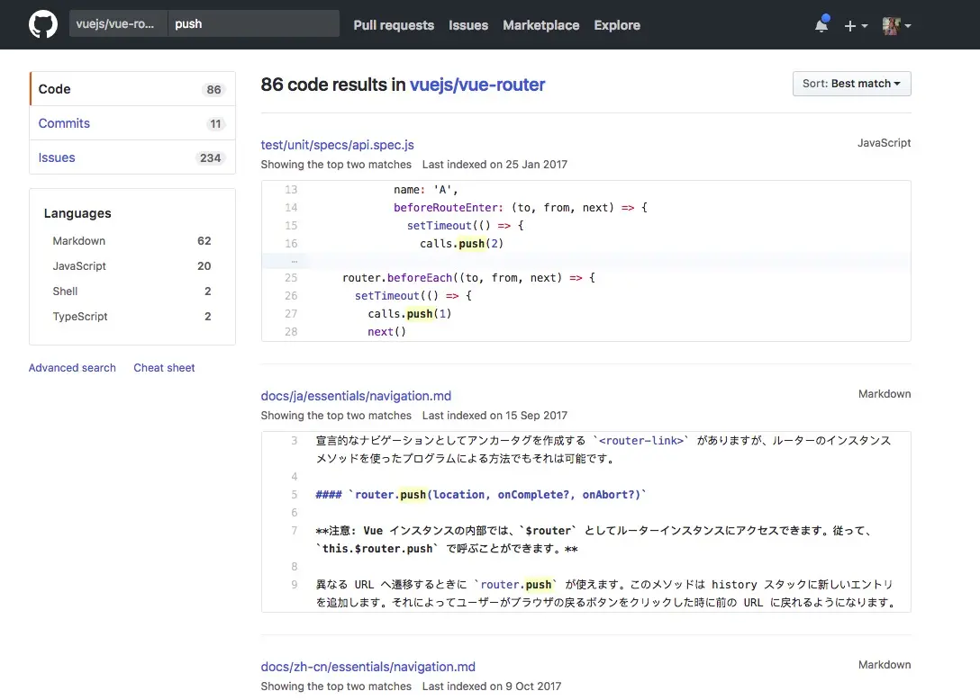Click line number 13 in api.spec.js snippet
The image size is (980, 700).
coord(291,189)
